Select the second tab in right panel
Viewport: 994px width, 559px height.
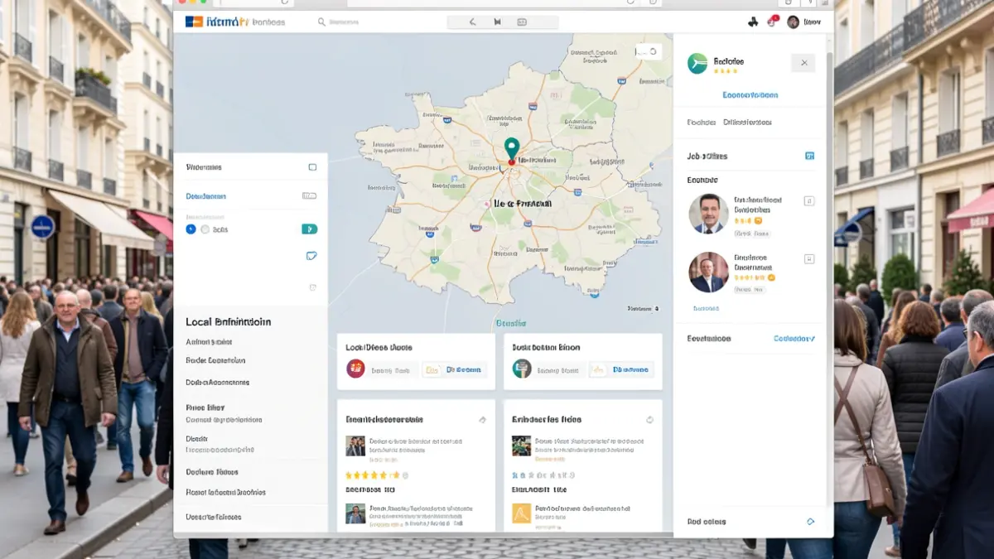[x=747, y=122]
